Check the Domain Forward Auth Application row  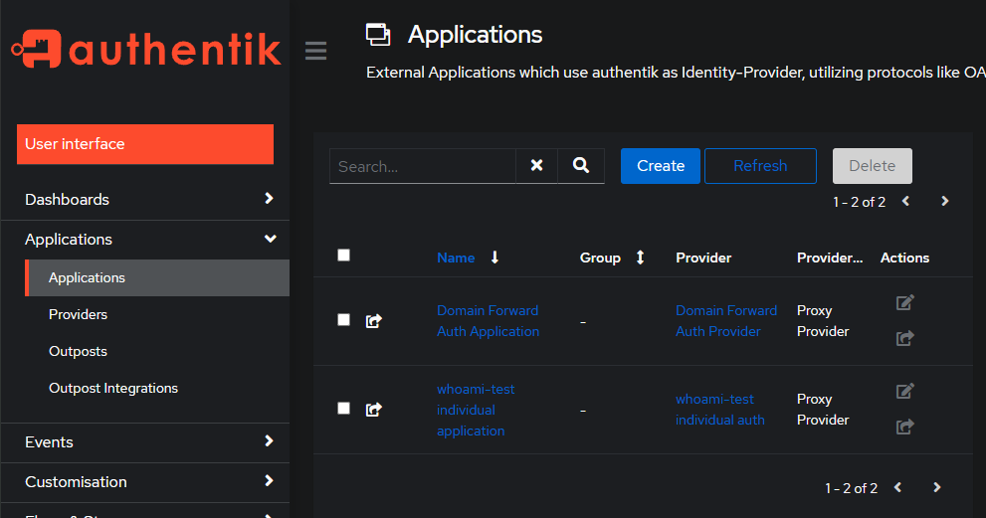[343, 320]
